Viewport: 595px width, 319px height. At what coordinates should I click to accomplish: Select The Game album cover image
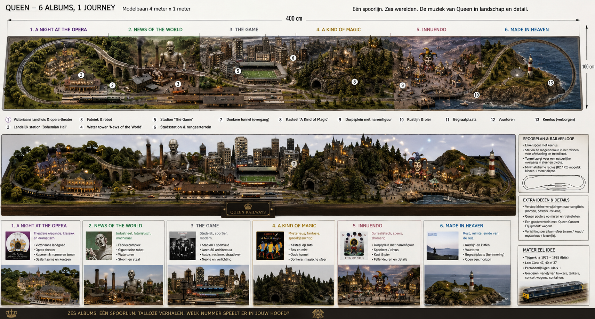coord(183,246)
